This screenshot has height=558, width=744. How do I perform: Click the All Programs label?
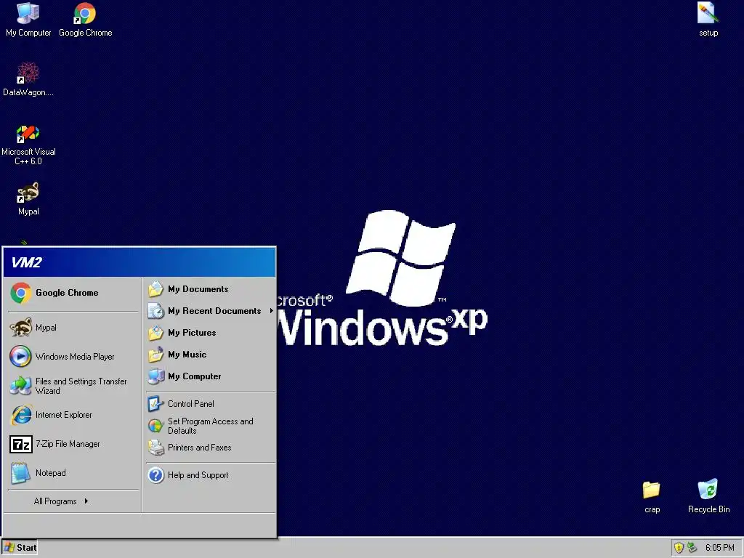(x=55, y=501)
